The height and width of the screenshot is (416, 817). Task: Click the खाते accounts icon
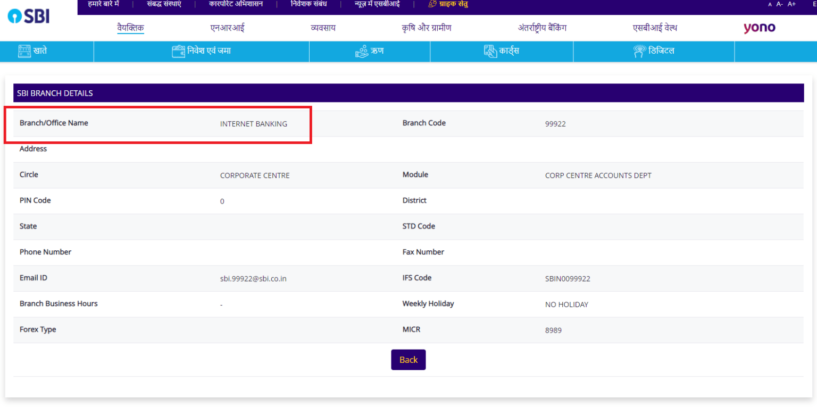[x=24, y=51]
